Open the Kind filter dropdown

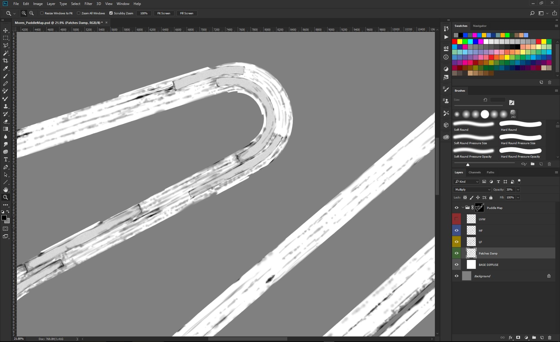[x=466, y=182]
